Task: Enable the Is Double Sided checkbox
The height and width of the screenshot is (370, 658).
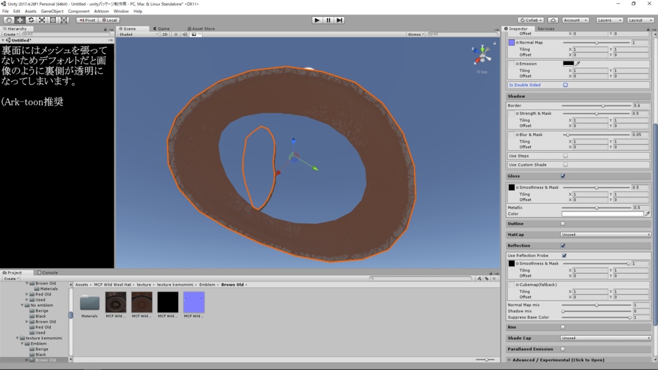Action: click(x=565, y=85)
